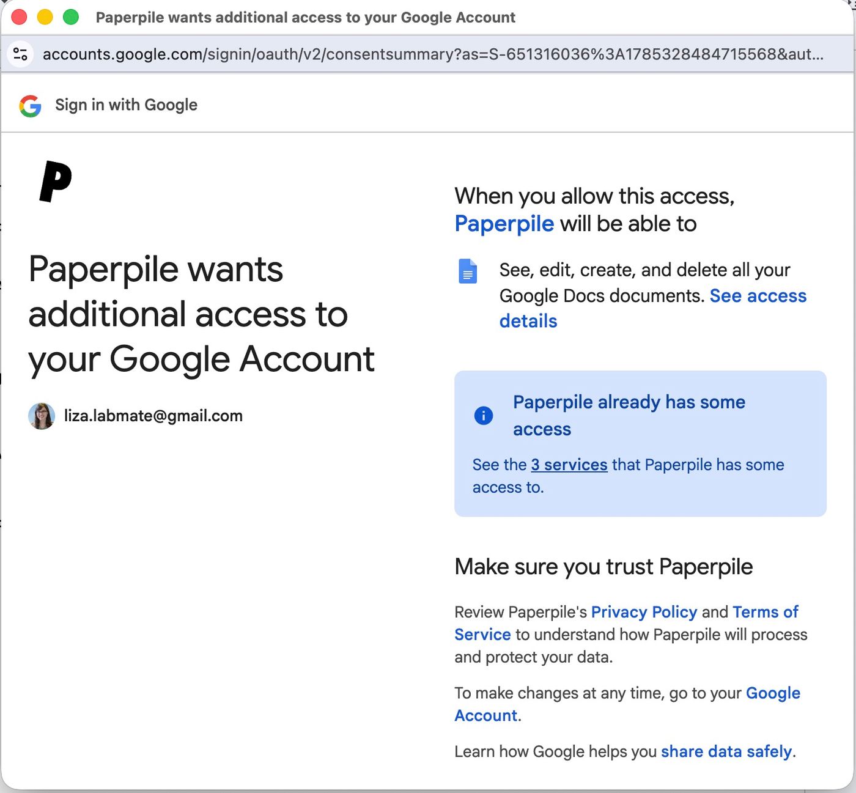Click the blue Google Docs document icon
This screenshot has width=856, height=793.
[x=468, y=271]
